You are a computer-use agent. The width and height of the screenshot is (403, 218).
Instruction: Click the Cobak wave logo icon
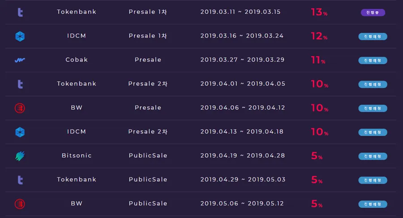click(x=20, y=60)
